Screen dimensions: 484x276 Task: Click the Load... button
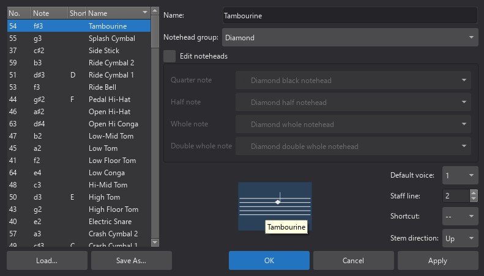[x=47, y=261]
